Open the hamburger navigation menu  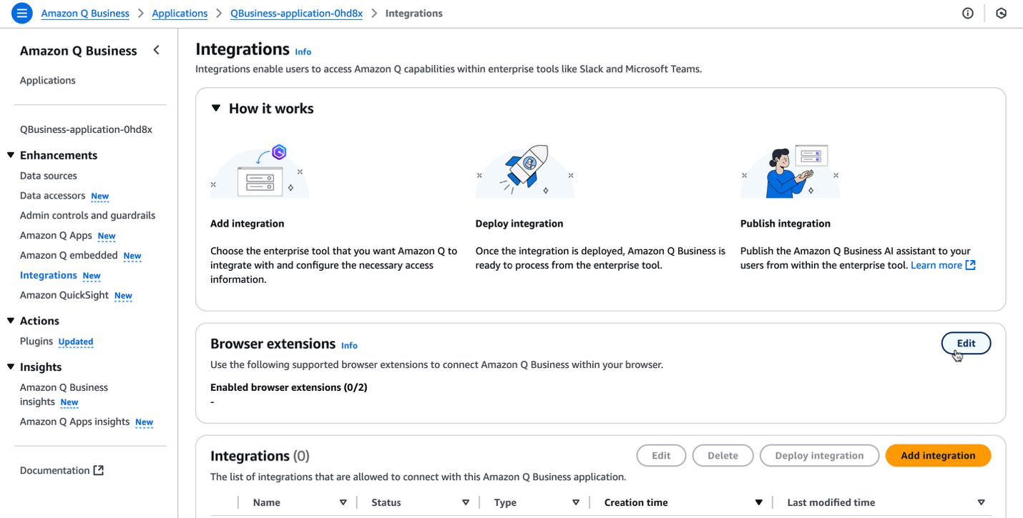[x=22, y=13]
